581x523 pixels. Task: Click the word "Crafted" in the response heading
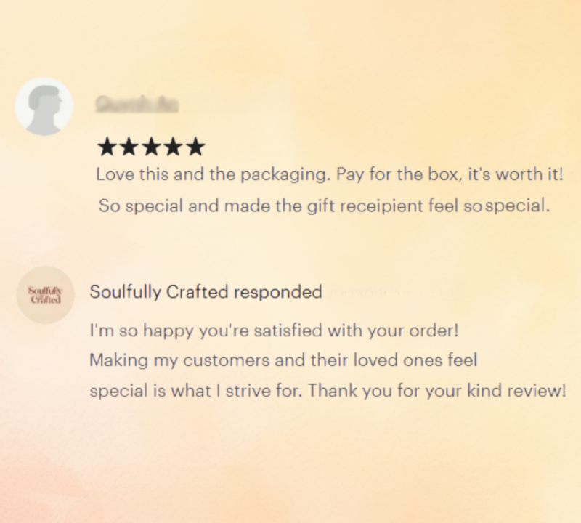(x=197, y=292)
